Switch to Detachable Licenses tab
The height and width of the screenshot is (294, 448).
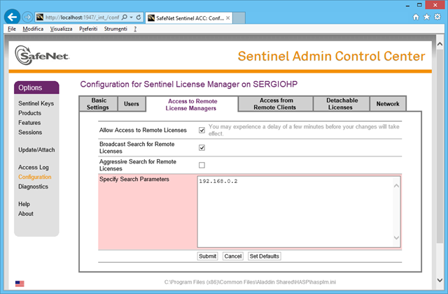click(x=342, y=104)
